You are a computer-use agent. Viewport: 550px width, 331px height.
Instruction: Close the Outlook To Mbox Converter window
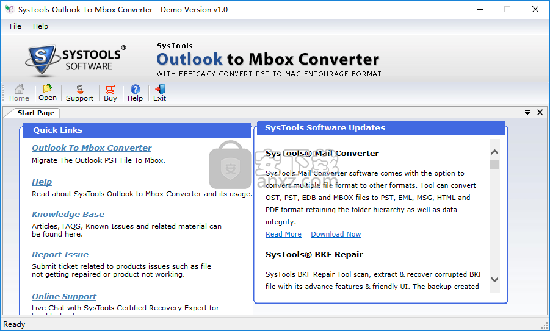pos(535,10)
